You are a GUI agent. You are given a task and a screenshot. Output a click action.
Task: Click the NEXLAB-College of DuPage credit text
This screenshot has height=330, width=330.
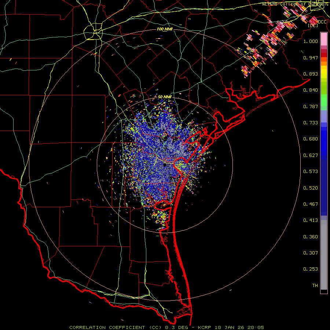coord(295,4)
